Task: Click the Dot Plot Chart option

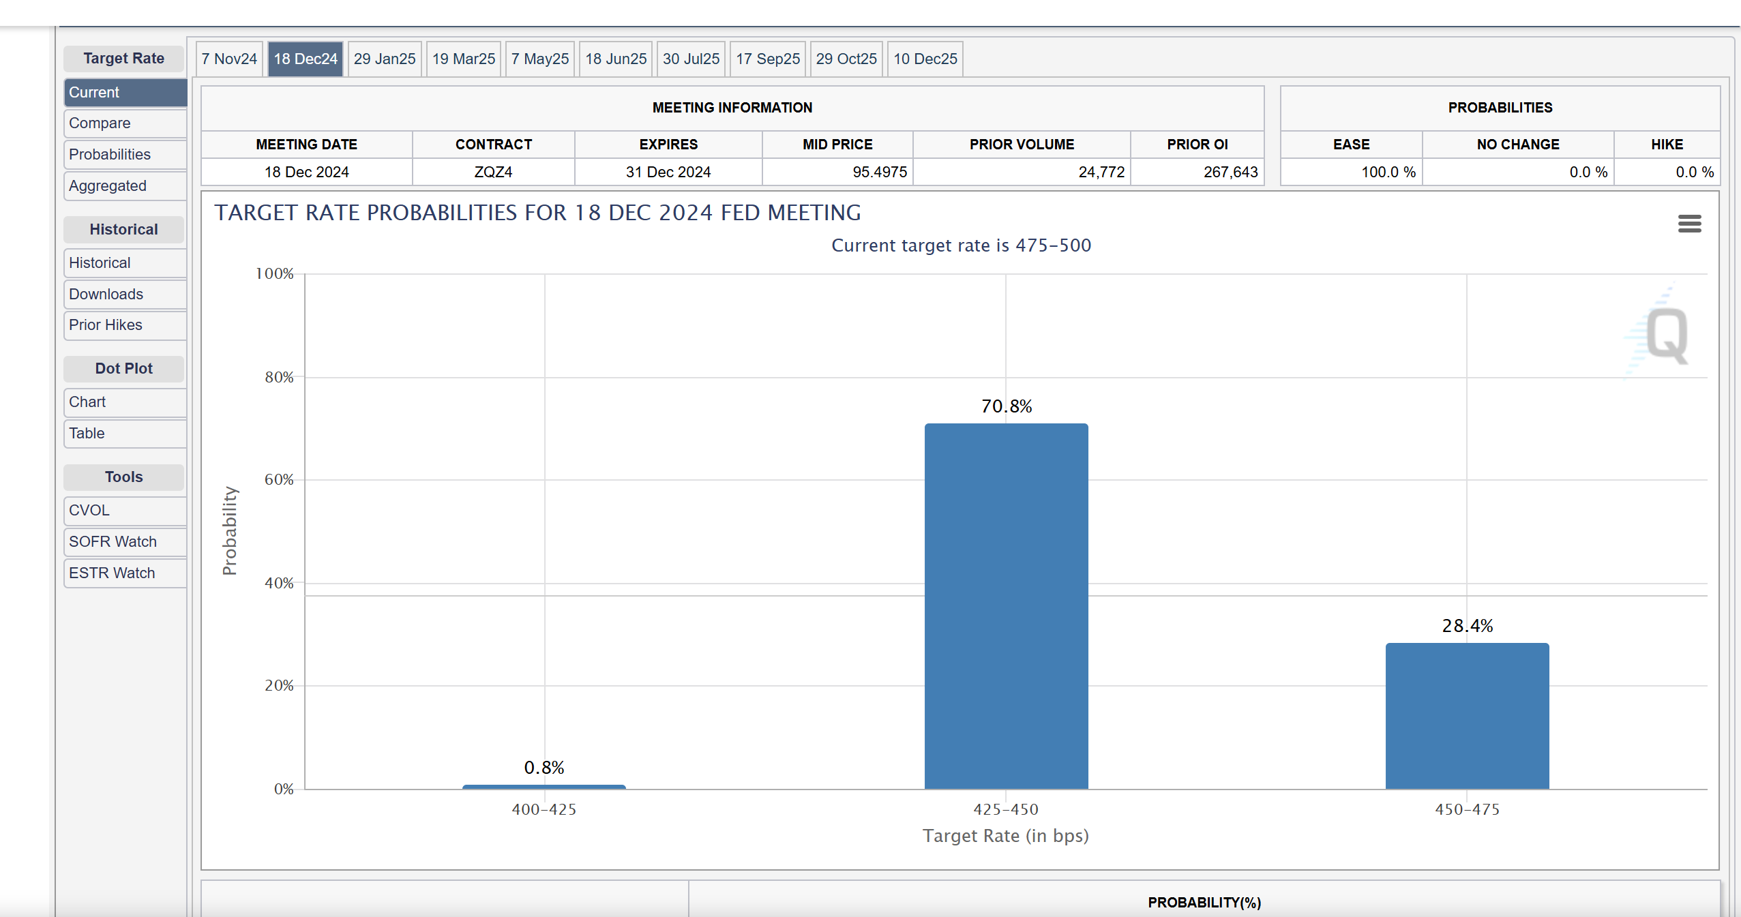Action: tap(87, 400)
